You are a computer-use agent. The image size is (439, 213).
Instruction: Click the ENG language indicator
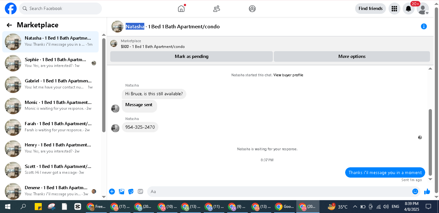coord(396,207)
